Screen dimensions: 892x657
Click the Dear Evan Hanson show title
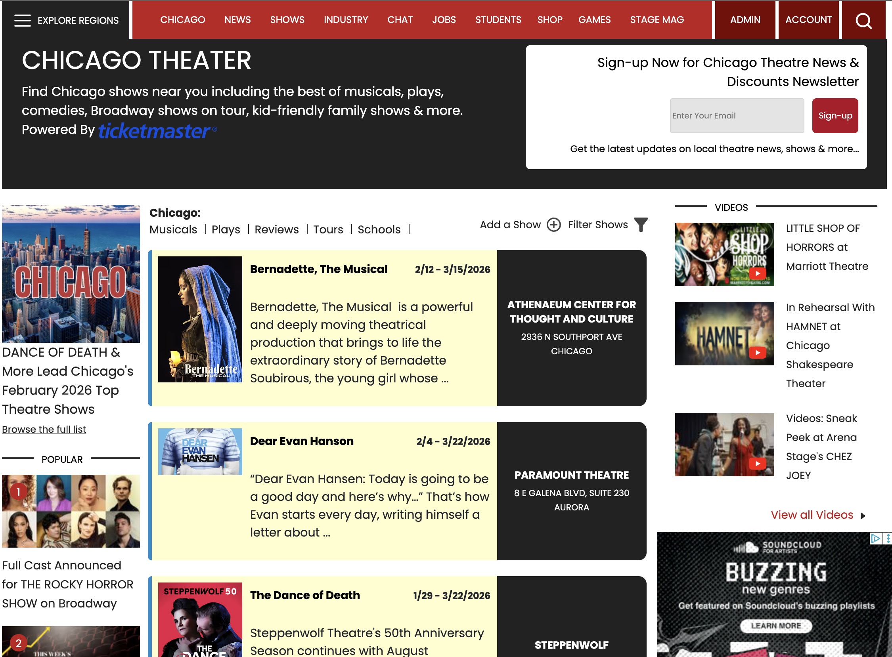[x=302, y=441]
